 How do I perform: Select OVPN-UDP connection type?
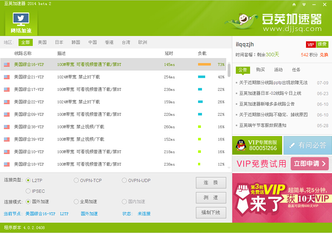click(x=124, y=180)
